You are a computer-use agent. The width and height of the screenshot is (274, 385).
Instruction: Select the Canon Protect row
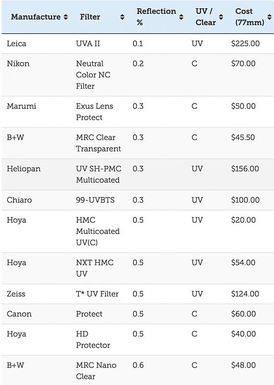137,314
